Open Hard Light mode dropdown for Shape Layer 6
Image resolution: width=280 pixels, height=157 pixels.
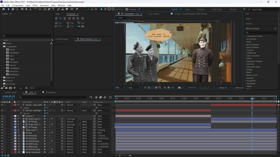(x=72, y=119)
